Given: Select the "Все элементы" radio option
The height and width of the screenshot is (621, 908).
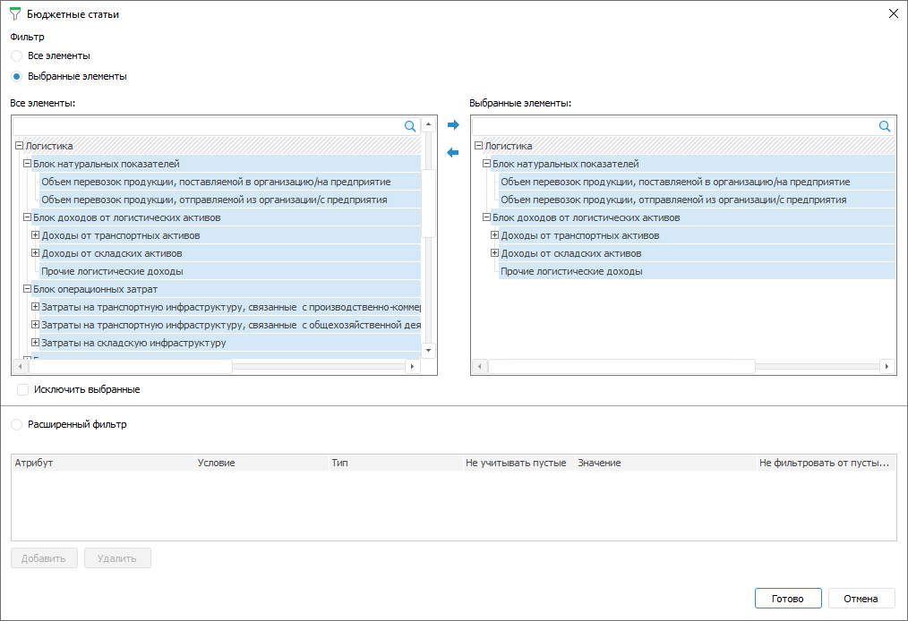Looking at the screenshot, I should pos(17,55).
